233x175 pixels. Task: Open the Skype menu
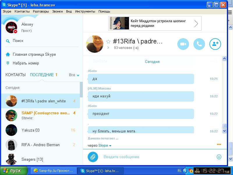tap(7, 11)
